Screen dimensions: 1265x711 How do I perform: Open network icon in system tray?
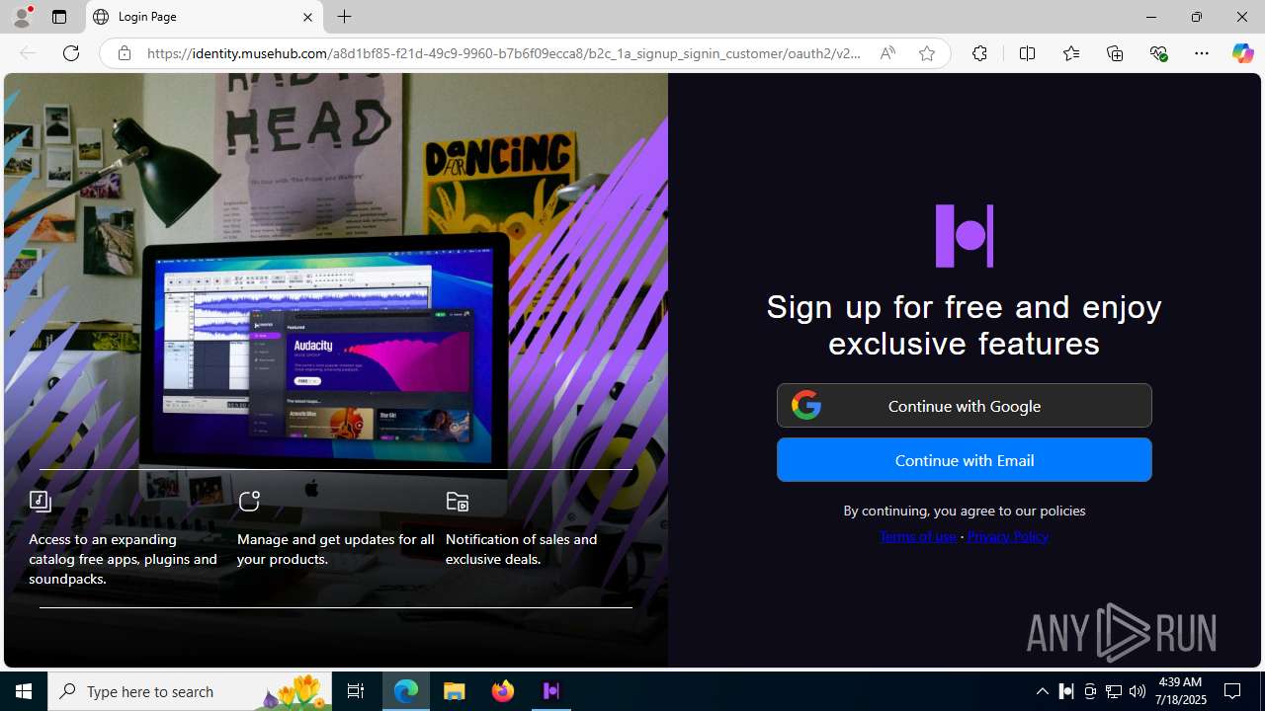[x=1114, y=691]
